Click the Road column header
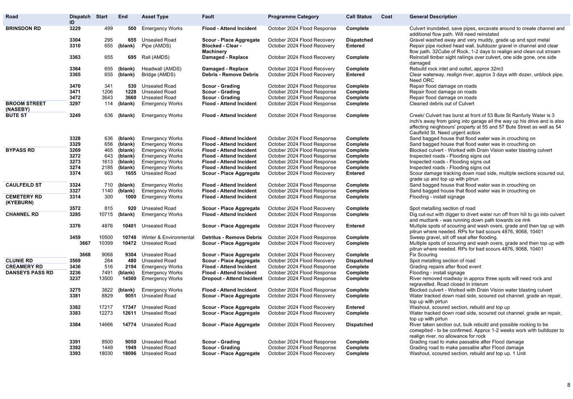The image size is (573, 399). pos(12,16)
